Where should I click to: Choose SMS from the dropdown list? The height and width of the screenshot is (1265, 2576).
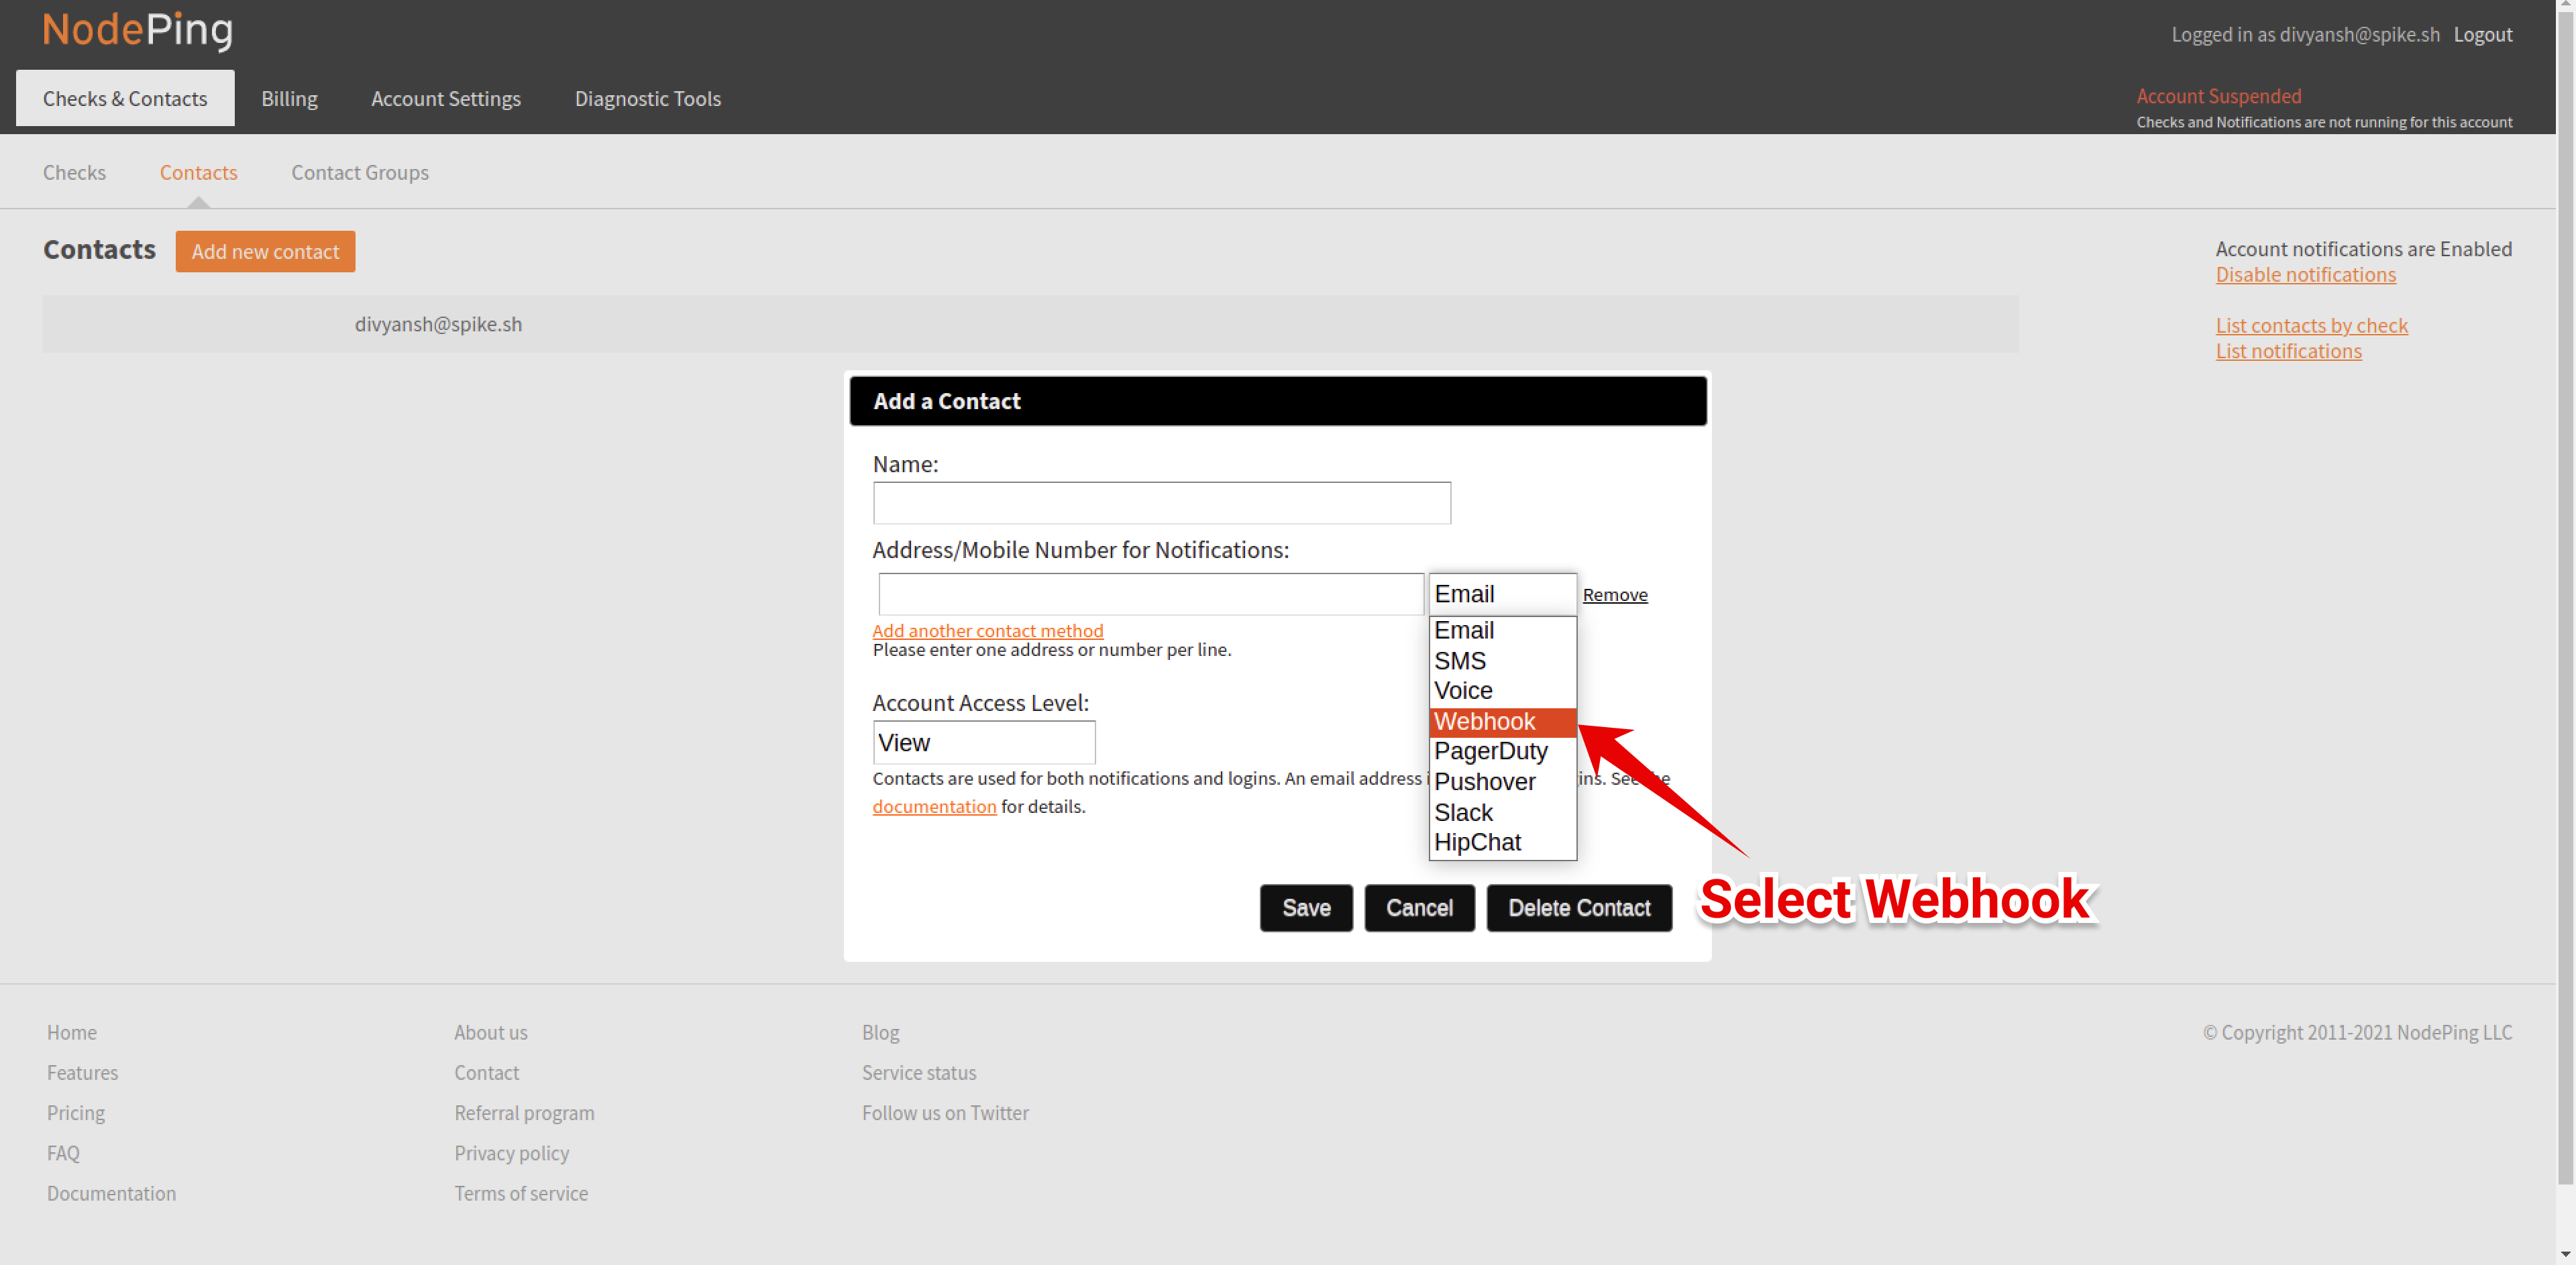pos(1502,661)
